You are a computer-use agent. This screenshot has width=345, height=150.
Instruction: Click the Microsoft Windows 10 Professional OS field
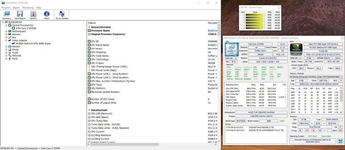point(313,141)
